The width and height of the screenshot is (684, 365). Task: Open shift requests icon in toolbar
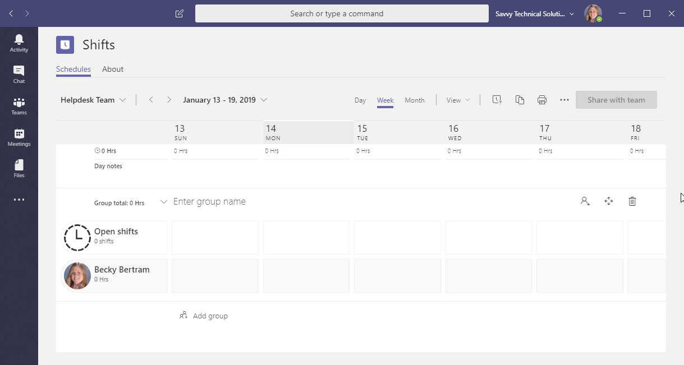click(497, 100)
